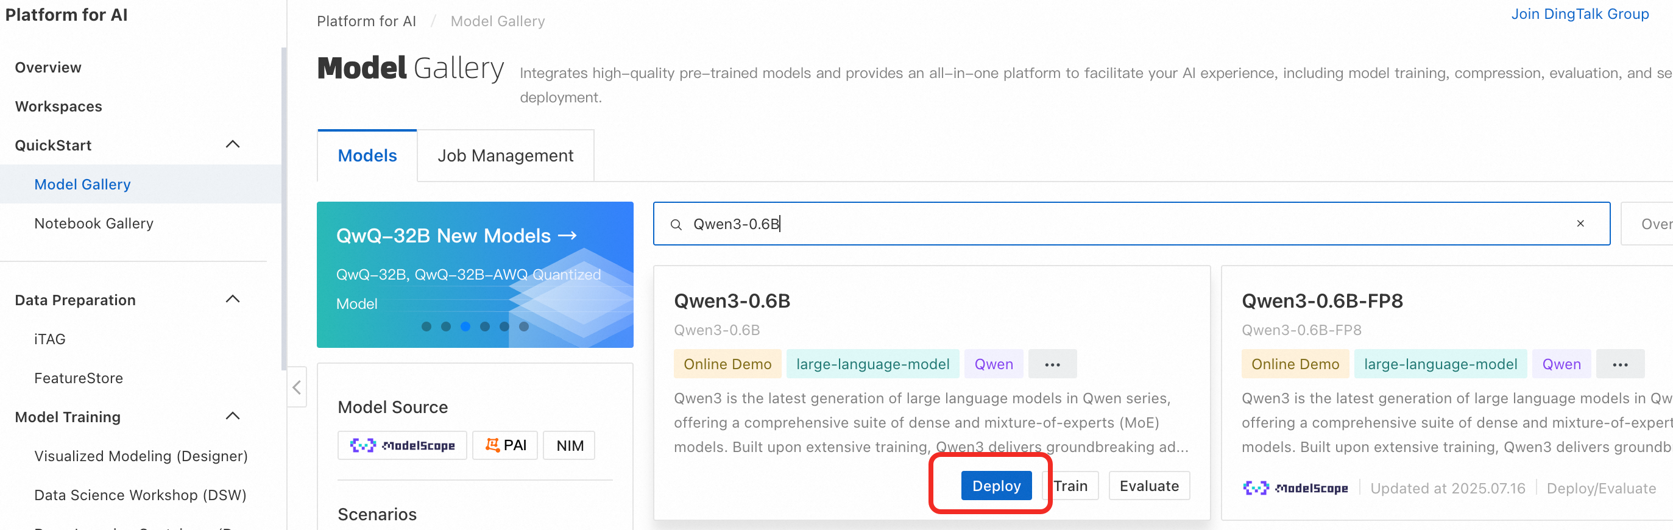Image resolution: width=1673 pixels, height=530 pixels.
Task: Open more tags on the Qwen3-0.6B-FP8 card
Action: pyautogui.click(x=1620, y=364)
